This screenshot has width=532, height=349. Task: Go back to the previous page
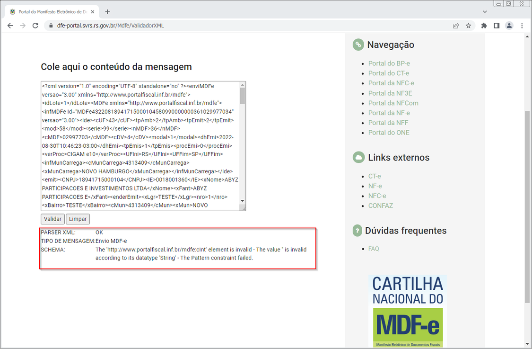click(x=10, y=26)
